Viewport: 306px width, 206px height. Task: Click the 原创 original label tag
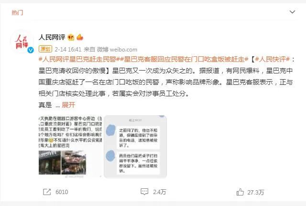[45, 49]
